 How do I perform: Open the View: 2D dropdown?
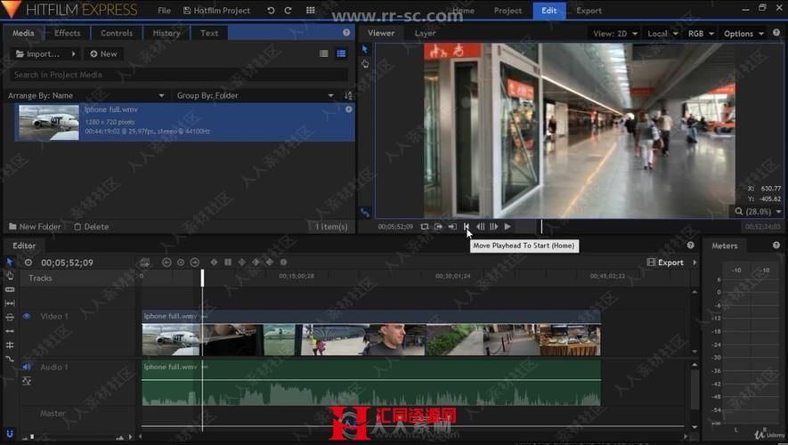(615, 34)
